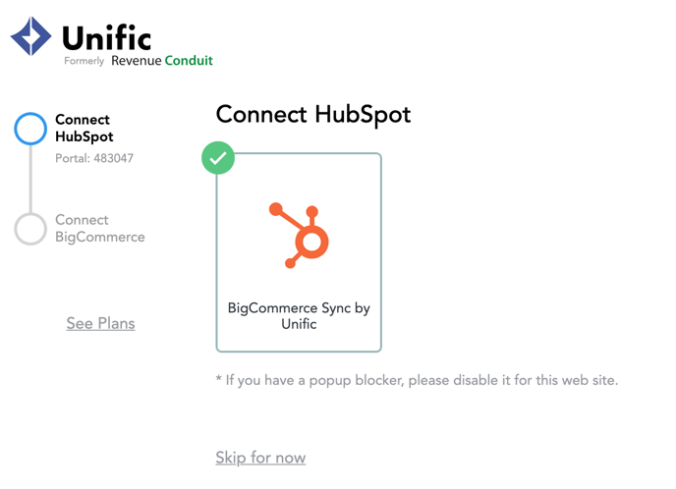Image resolution: width=676 pixels, height=489 pixels.
Task: Click the Unific wordmark text
Action: 107,37
